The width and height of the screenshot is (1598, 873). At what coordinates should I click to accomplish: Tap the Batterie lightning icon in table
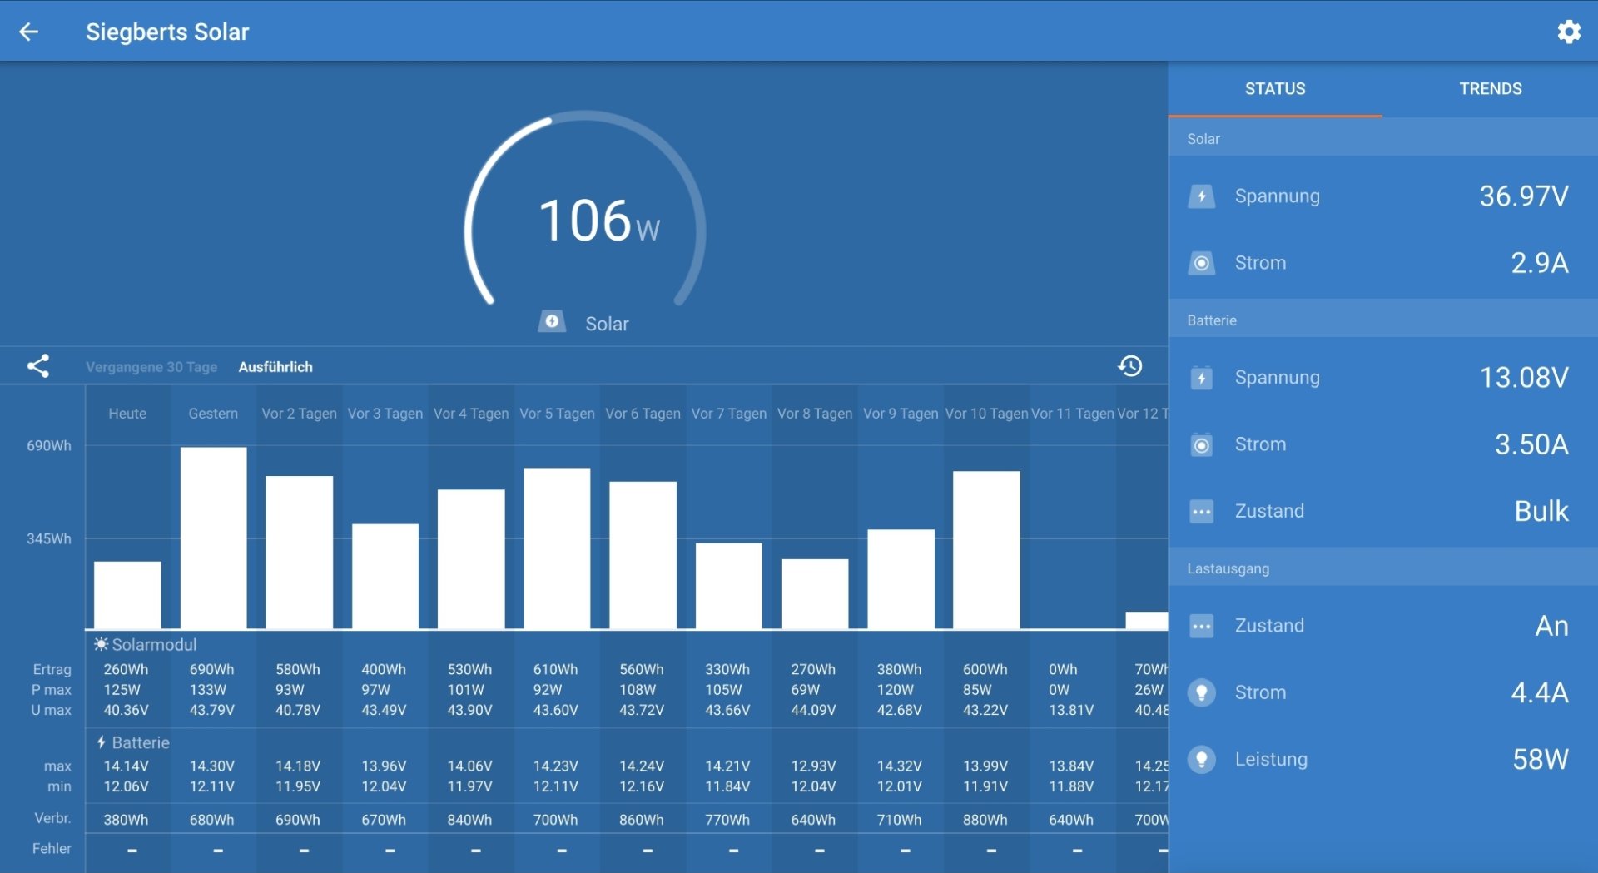coord(101,742)
